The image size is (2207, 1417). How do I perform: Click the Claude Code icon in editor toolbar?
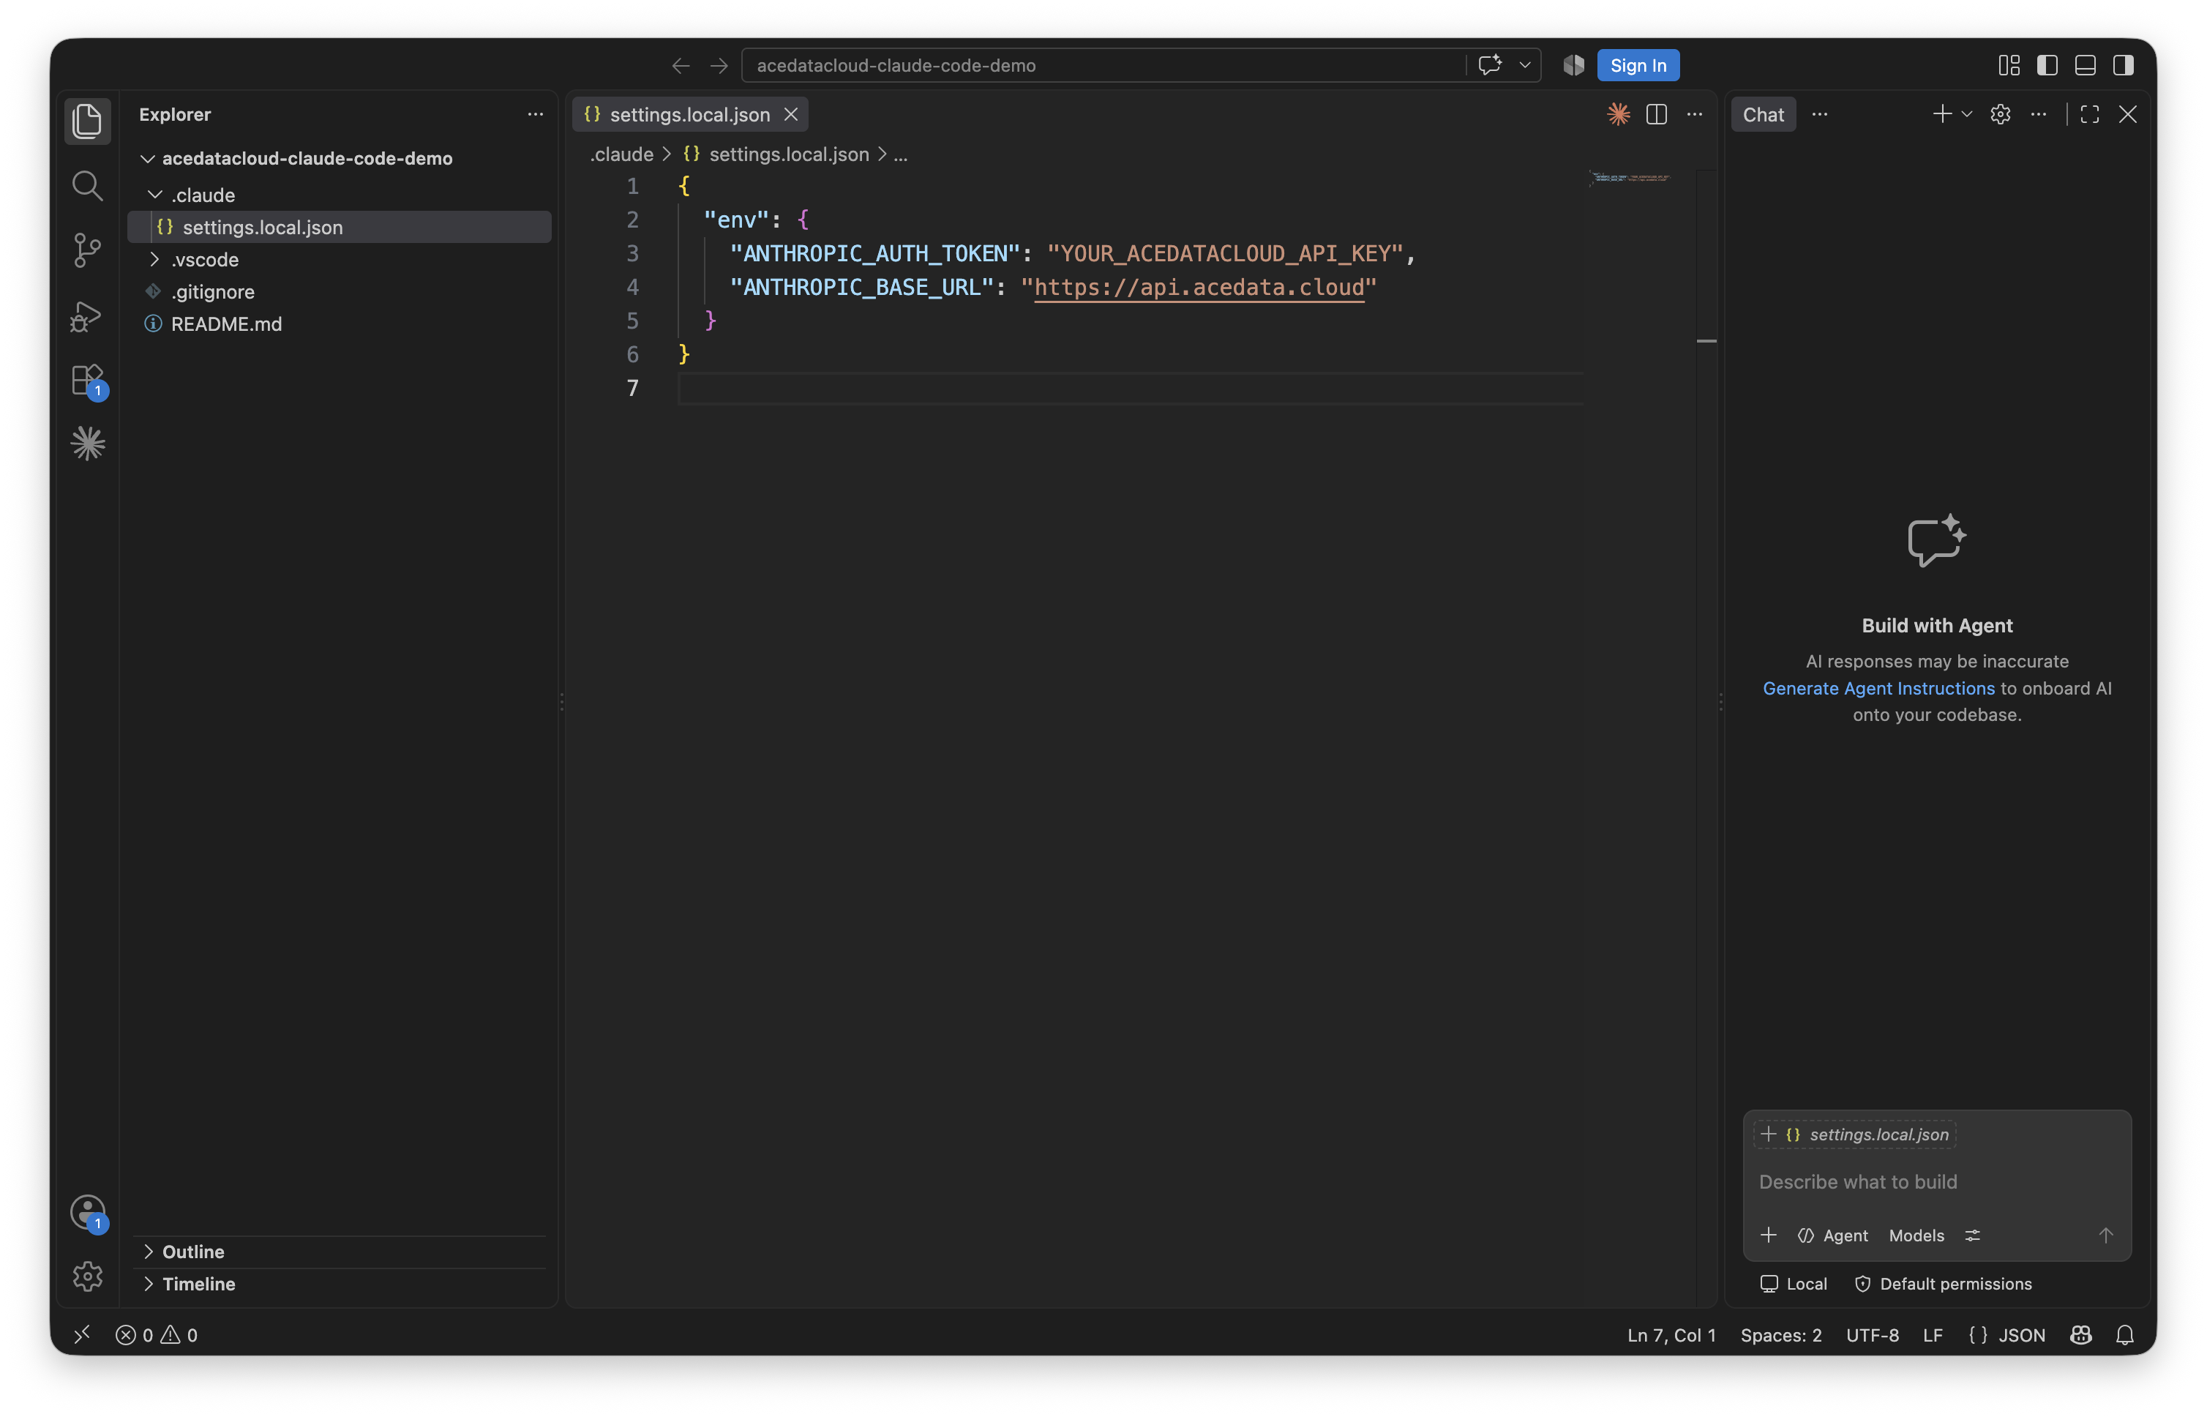coord(1618,114)
